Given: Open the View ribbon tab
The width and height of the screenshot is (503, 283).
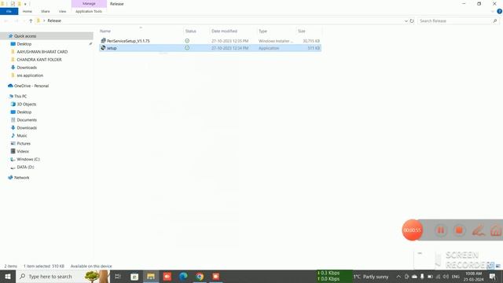Looking at the screenshot, I should coord(62,11).
